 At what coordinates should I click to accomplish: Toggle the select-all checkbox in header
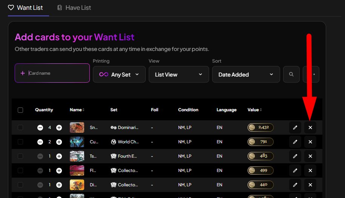pyautogui.click(x=20, y=110)
